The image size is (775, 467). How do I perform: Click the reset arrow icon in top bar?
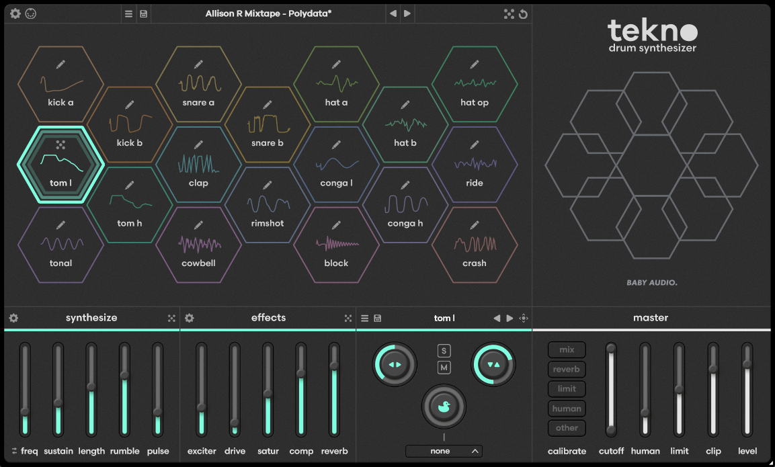point(524,13)
